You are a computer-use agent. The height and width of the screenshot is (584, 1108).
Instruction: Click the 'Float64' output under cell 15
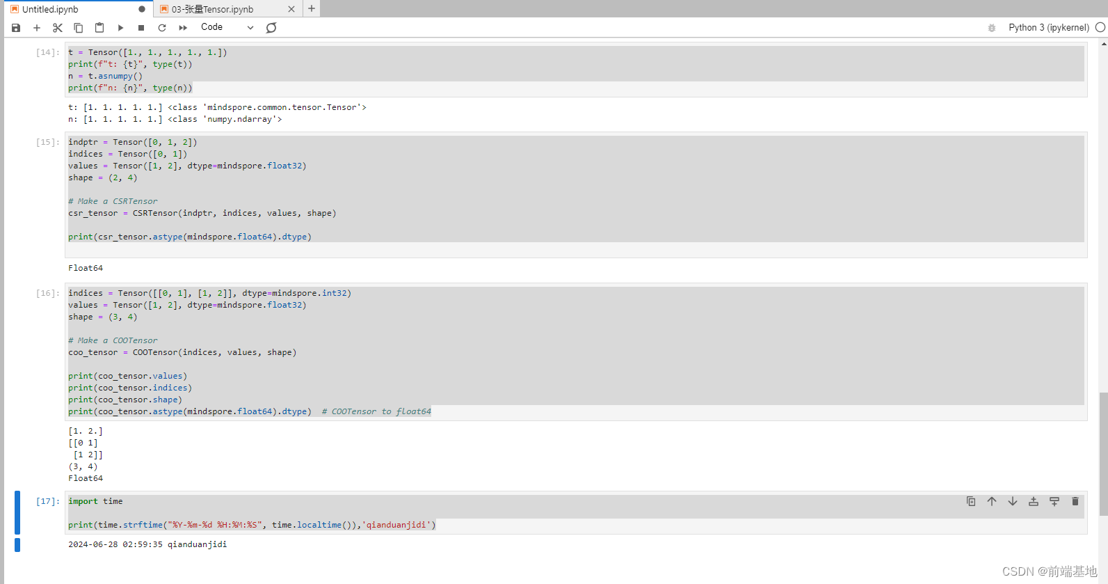click(x=86, y=268)
